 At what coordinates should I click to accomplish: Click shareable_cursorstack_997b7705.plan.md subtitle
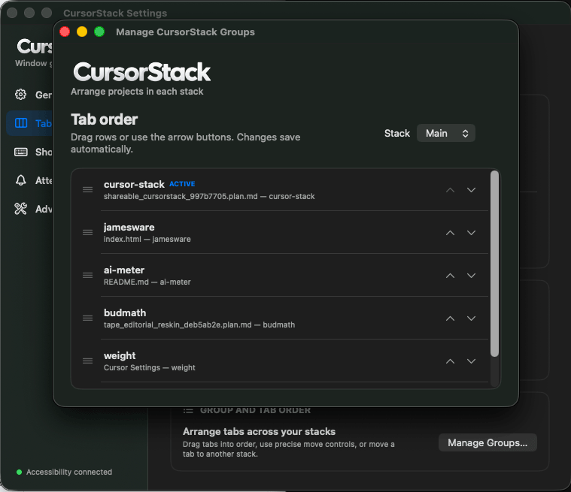(209, 196)
